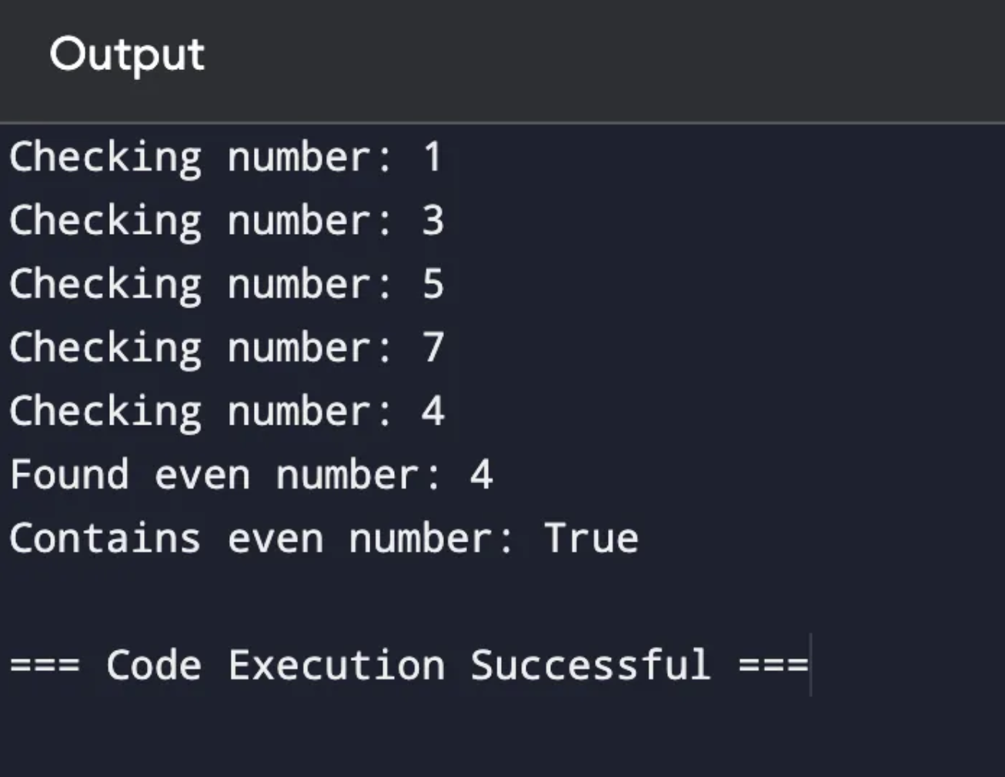The height and width of the screenshot is (777, 1005).
Task: Click the leading "===" of the success message
Action: tap(45, 665)
